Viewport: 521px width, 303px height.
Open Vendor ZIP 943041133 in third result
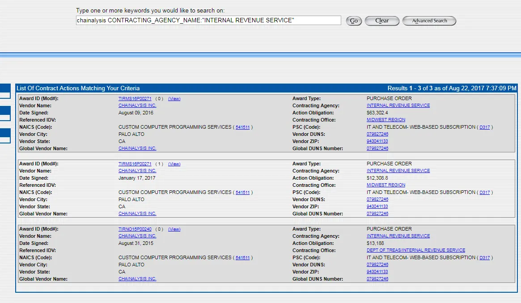pyautogui.click(x=377, y=272)
